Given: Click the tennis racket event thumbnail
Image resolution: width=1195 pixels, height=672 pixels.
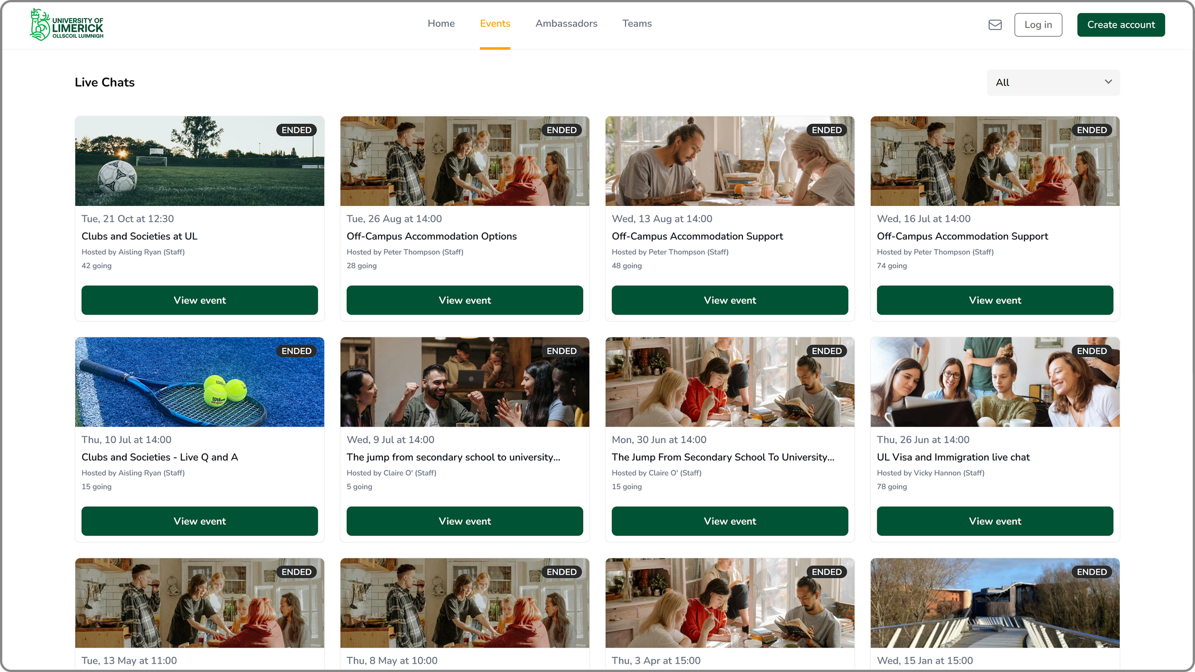Looking at the screenshot, I should coord(199,382).
